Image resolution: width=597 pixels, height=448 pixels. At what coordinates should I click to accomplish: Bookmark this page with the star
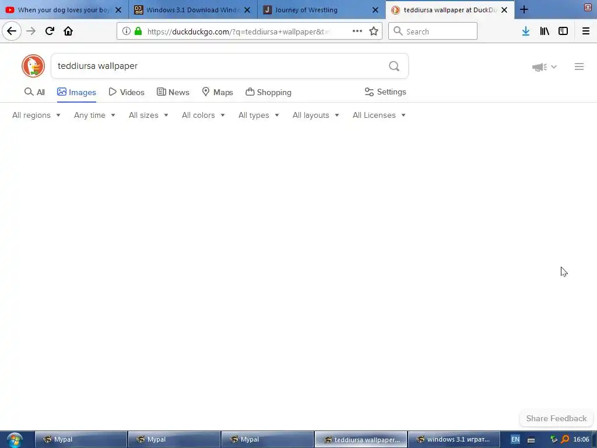tap(374, 32)
